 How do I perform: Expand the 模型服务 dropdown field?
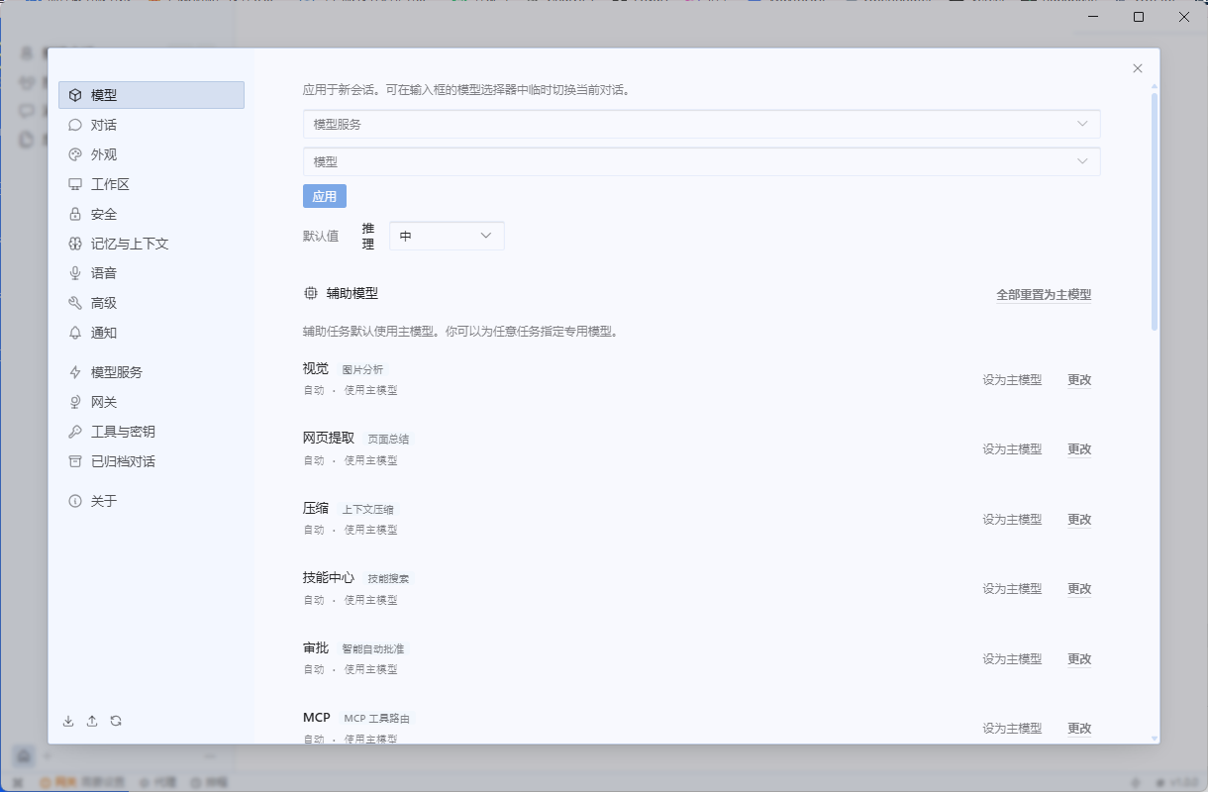(701, 124)
